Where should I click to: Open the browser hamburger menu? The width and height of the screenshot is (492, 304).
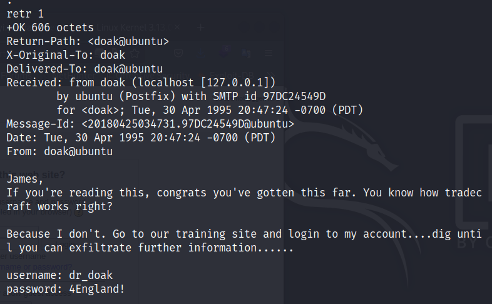click(269, 54)
